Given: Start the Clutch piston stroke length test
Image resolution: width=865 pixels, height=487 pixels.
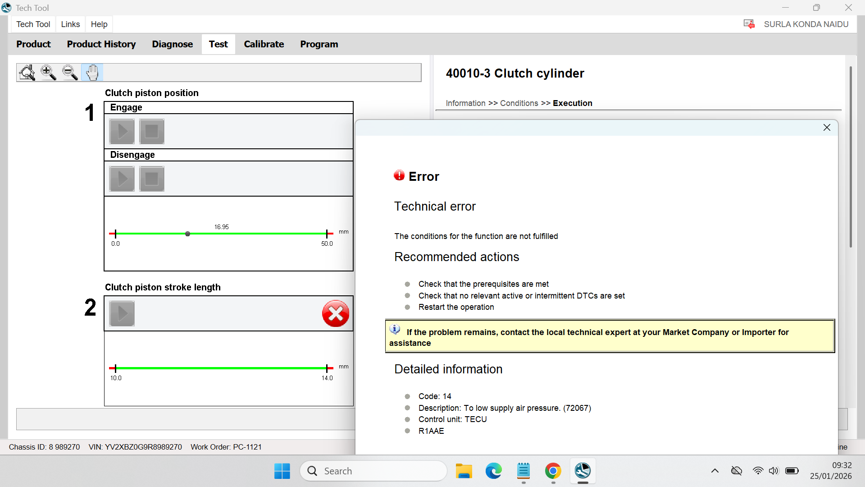Looking at the screenshot, I should [122, 313].
